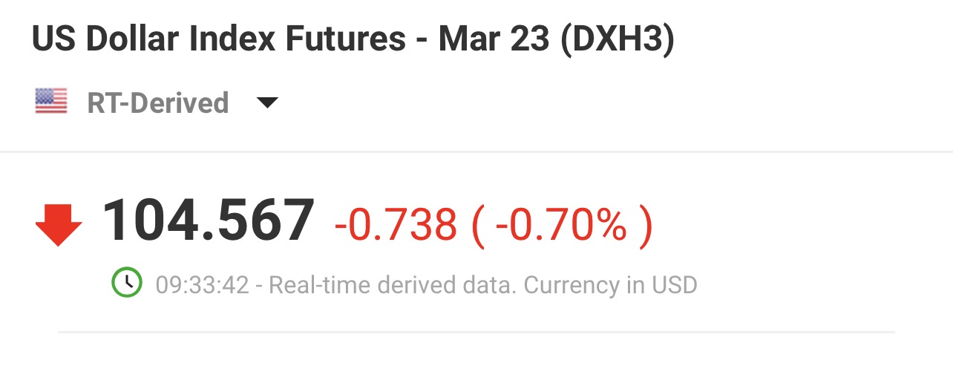The width and height of the screenshot is (953, 366).
Task: Click the 09:33:42 timestamp
Action: pos(202,284)
